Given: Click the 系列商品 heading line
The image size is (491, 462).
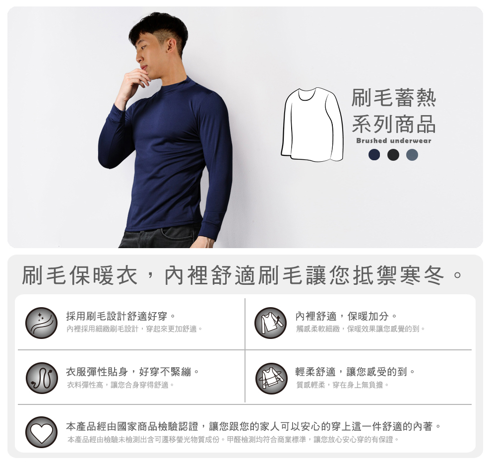Looking at the screenshot, I should coord(394,124).
